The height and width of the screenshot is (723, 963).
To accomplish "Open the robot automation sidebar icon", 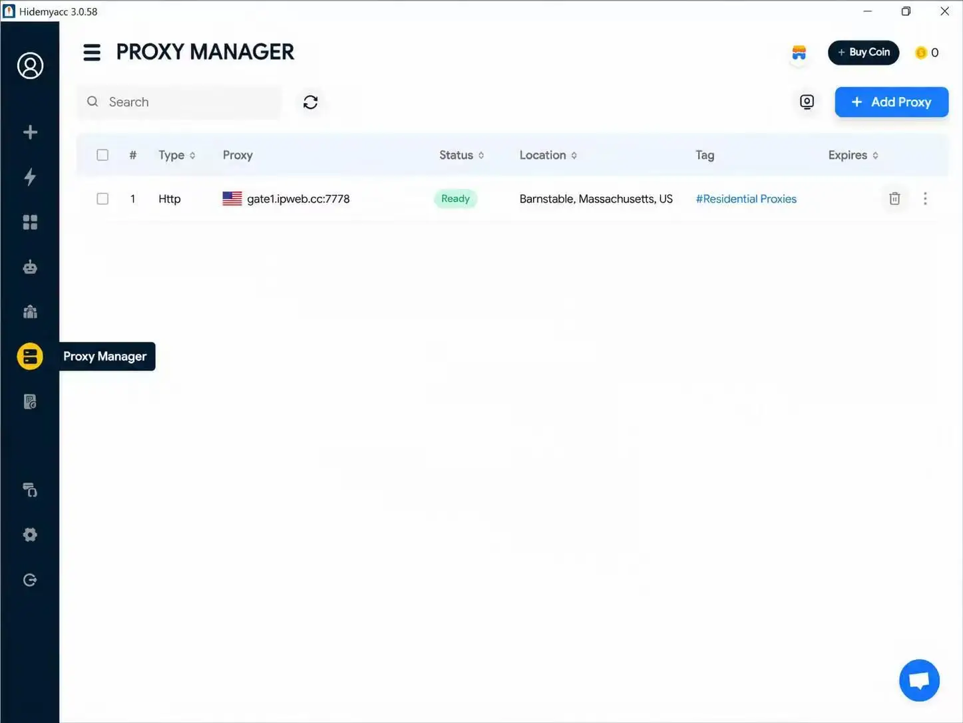I will tap(30, 267).
